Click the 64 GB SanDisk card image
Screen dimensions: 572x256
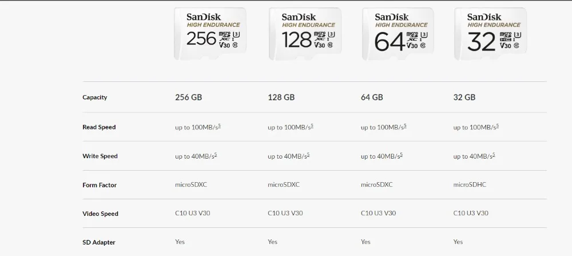pyautogui.click(x=398, y=33)
